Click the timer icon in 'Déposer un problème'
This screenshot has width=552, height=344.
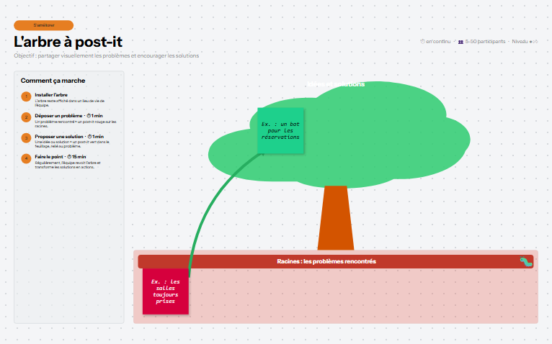(x=89, y=116)
